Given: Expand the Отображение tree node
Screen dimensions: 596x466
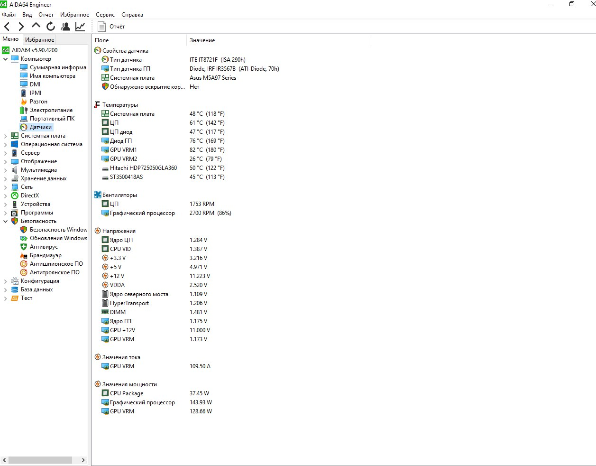Looking at the screenshot, I should point(5,161).
